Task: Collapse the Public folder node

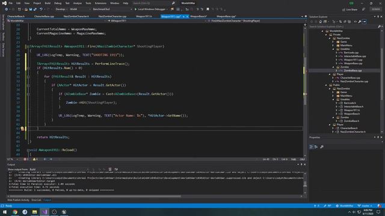Action: [x=326, y=85]
